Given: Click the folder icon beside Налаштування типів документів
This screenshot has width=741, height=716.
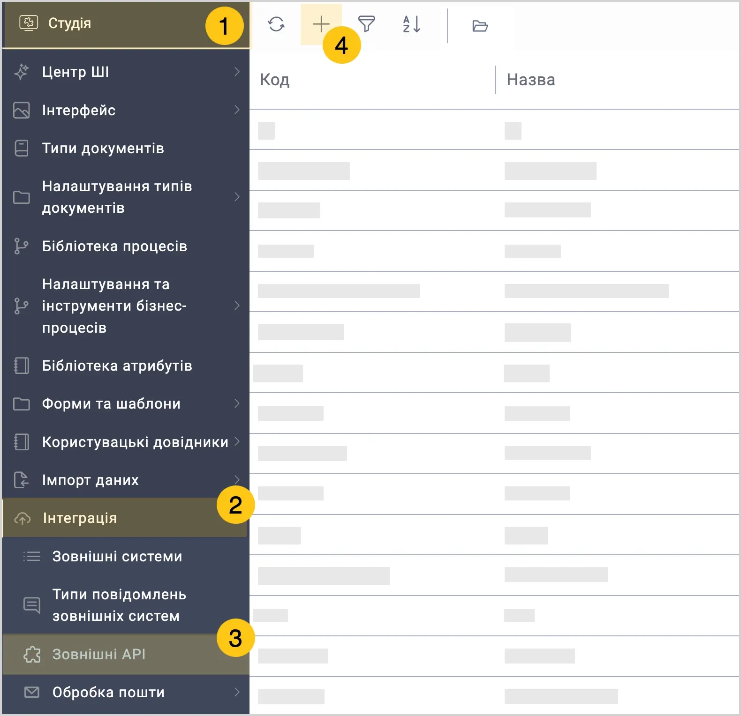Looking at the screenshot, I should [22, 197].
